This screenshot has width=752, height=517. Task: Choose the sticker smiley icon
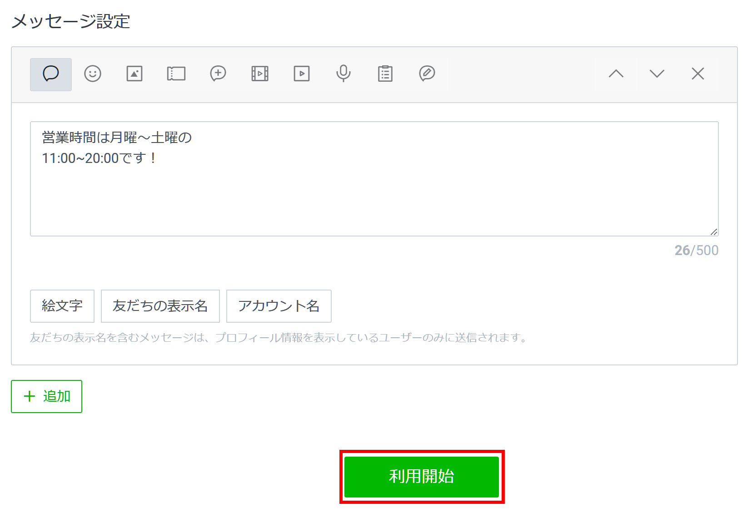pyautogui.click(x=93, y=74)
